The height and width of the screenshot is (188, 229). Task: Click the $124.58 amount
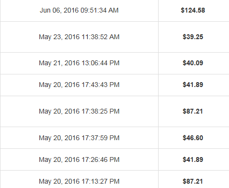(193, 10)
